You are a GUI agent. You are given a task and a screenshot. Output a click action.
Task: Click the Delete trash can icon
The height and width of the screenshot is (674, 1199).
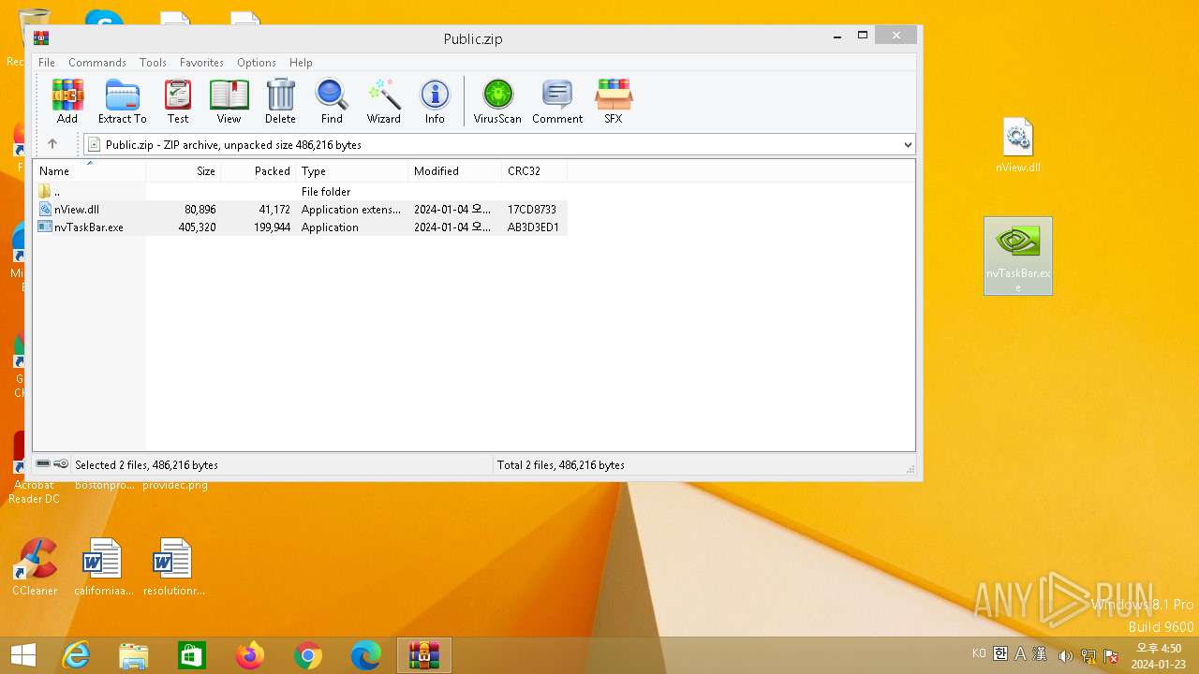pyautogui.click(x=280, y=101)
